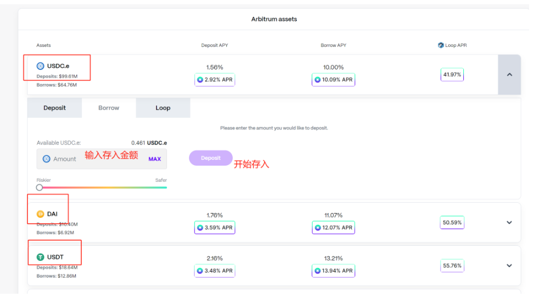Click the DAI asset name
This screenshot has height=298, width=549.
point(52,214)
